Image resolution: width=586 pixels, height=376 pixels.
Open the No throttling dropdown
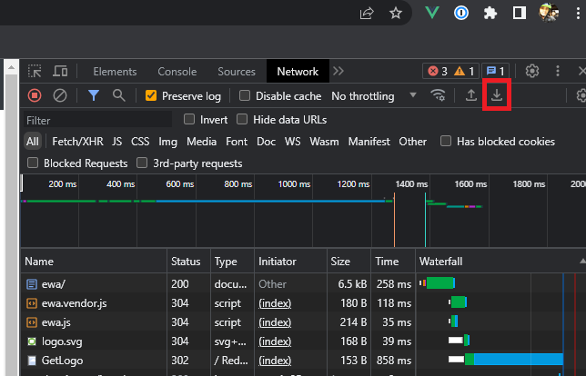coord(373,96)
